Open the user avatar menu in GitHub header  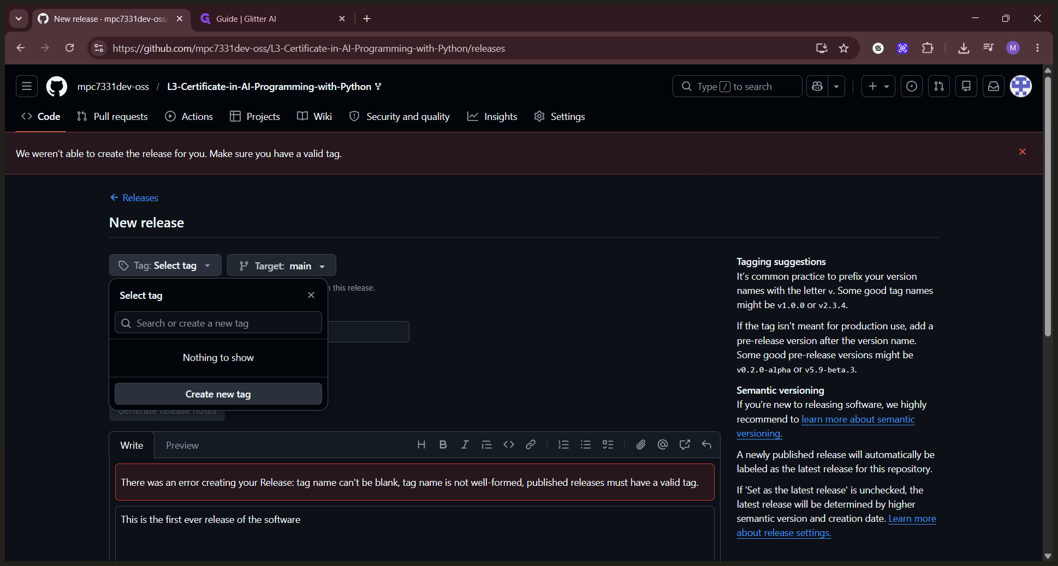tap(1021, 86)
